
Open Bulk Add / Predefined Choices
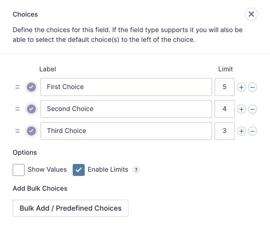click(x=71, y=208)
